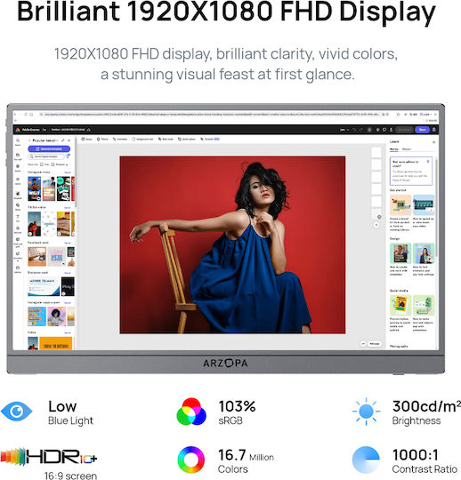Image resolution: width=461 pixels, height=480 pixels.
Task: Click Background color in the canvas toolbar
Action: [142, 139]
